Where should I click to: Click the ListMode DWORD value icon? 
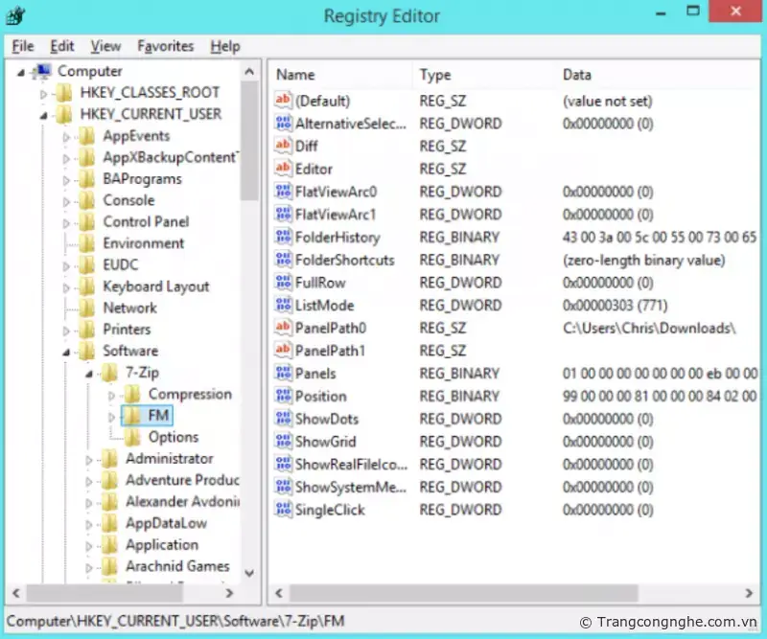pyautogui.click(x=283, y=306)
